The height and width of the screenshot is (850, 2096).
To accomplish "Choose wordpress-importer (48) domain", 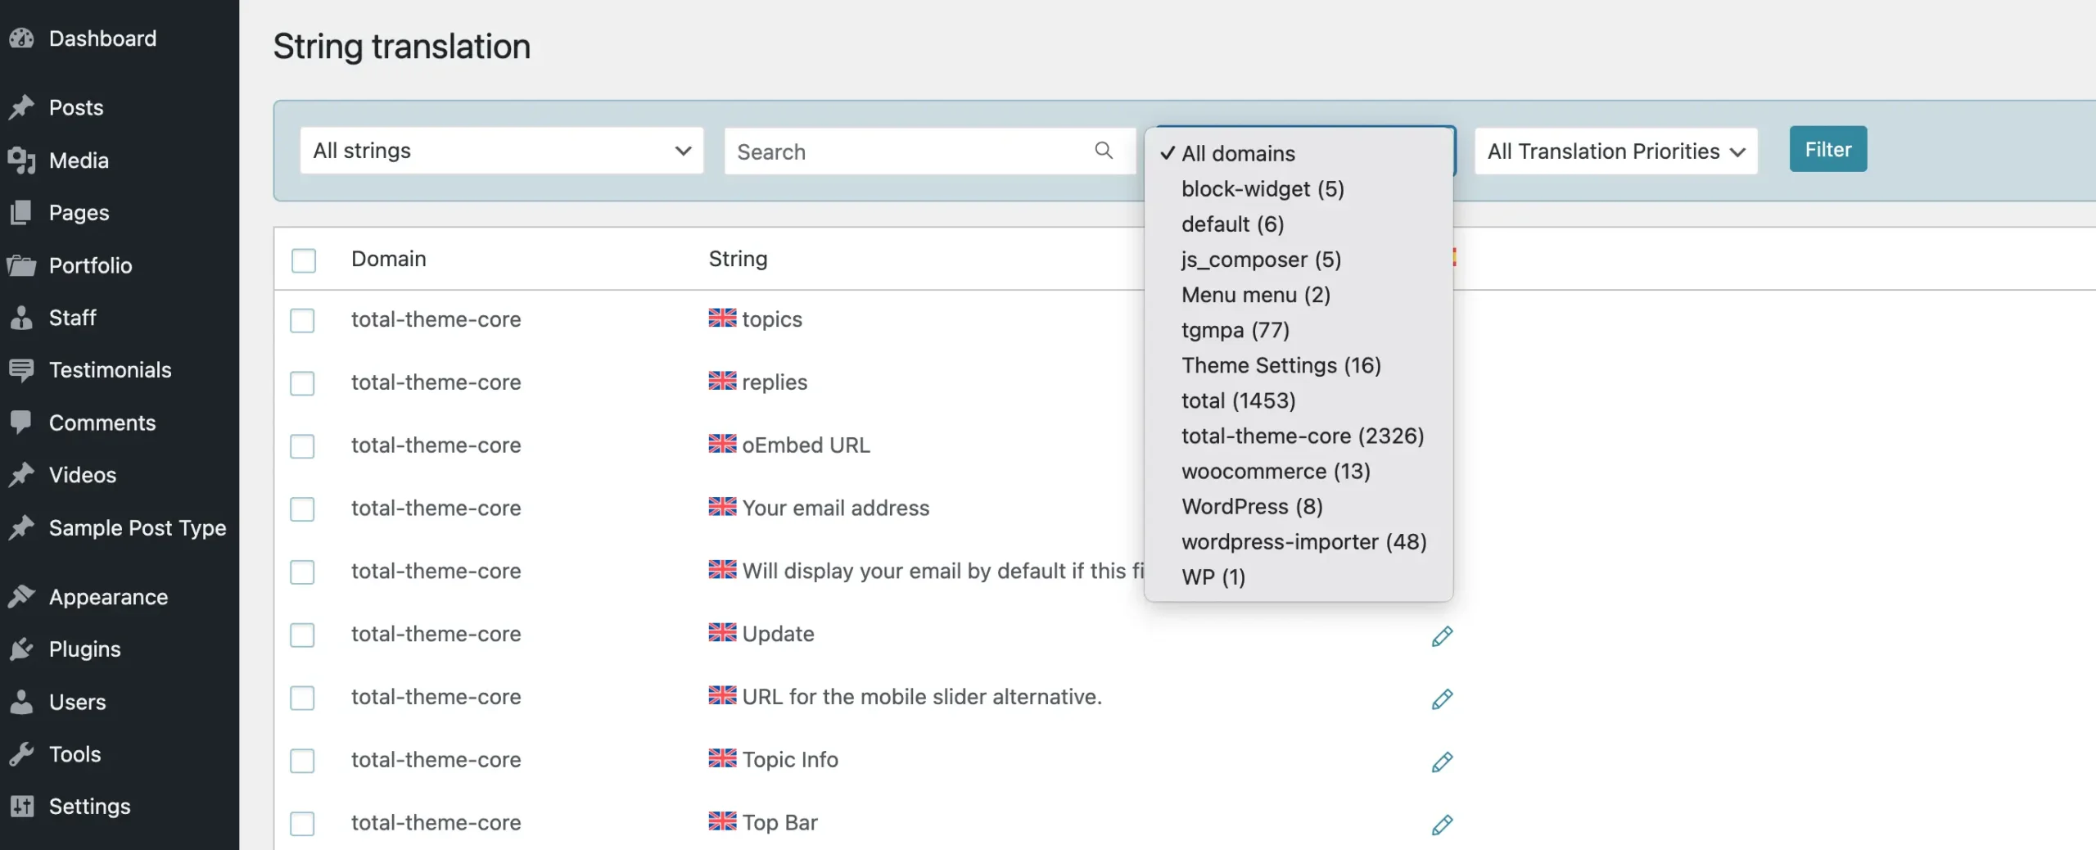I will (1299, 541).
